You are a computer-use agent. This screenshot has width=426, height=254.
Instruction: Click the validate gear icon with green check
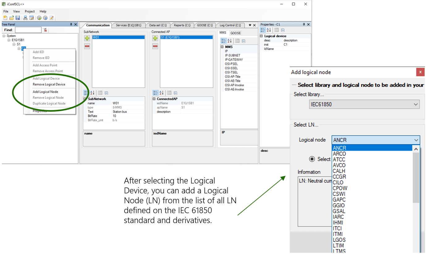[x=39, y=18]
